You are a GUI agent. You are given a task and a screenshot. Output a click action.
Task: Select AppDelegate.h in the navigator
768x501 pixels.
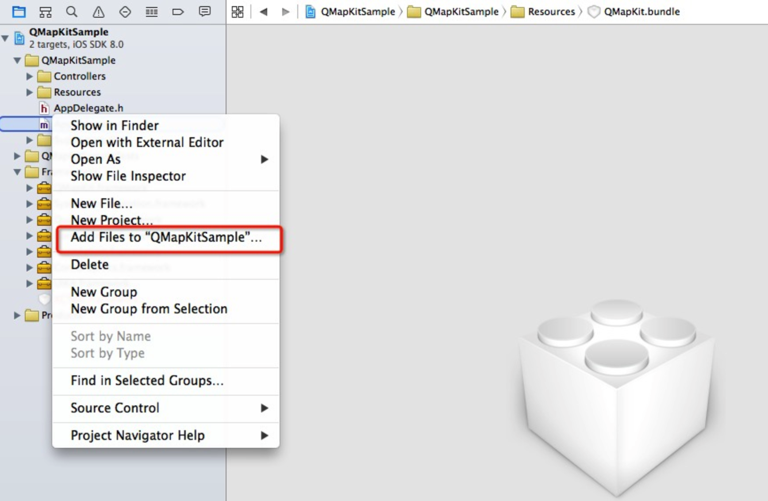pyautogui.click(x=113, y=108)
